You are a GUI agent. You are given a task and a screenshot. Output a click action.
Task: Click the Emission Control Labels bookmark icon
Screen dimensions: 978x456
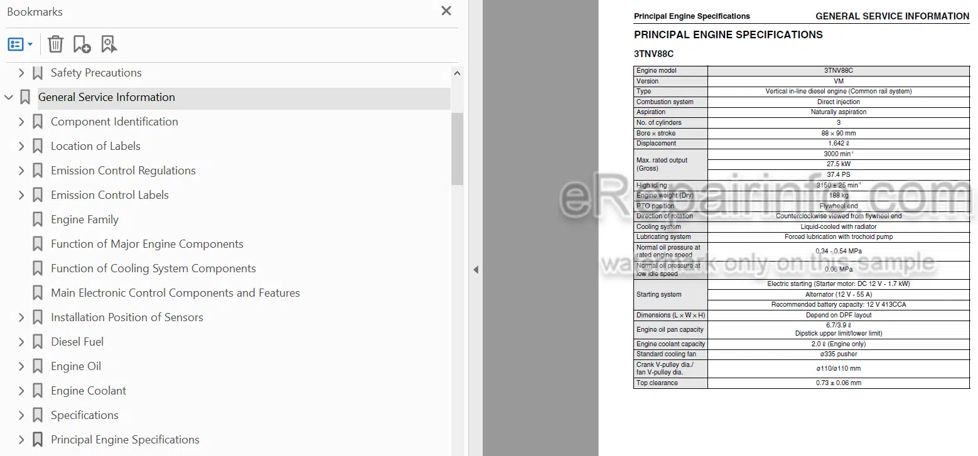[38, 195]
